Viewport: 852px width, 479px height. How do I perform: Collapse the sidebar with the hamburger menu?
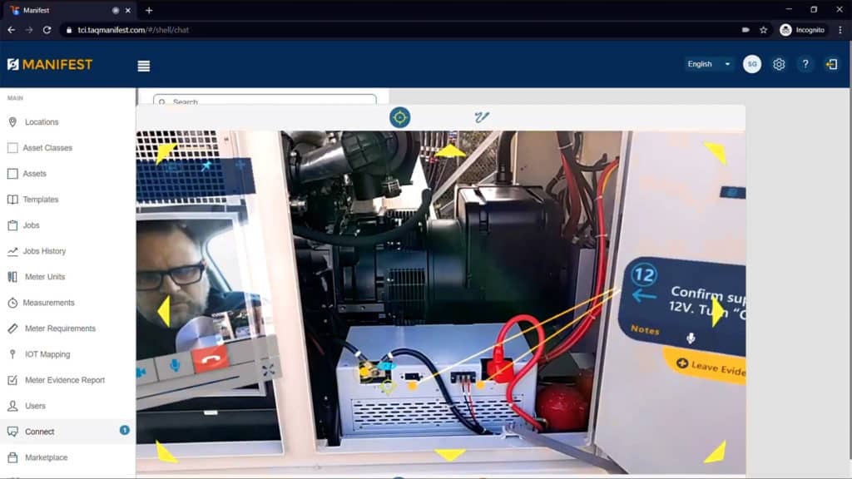point(143,65)
